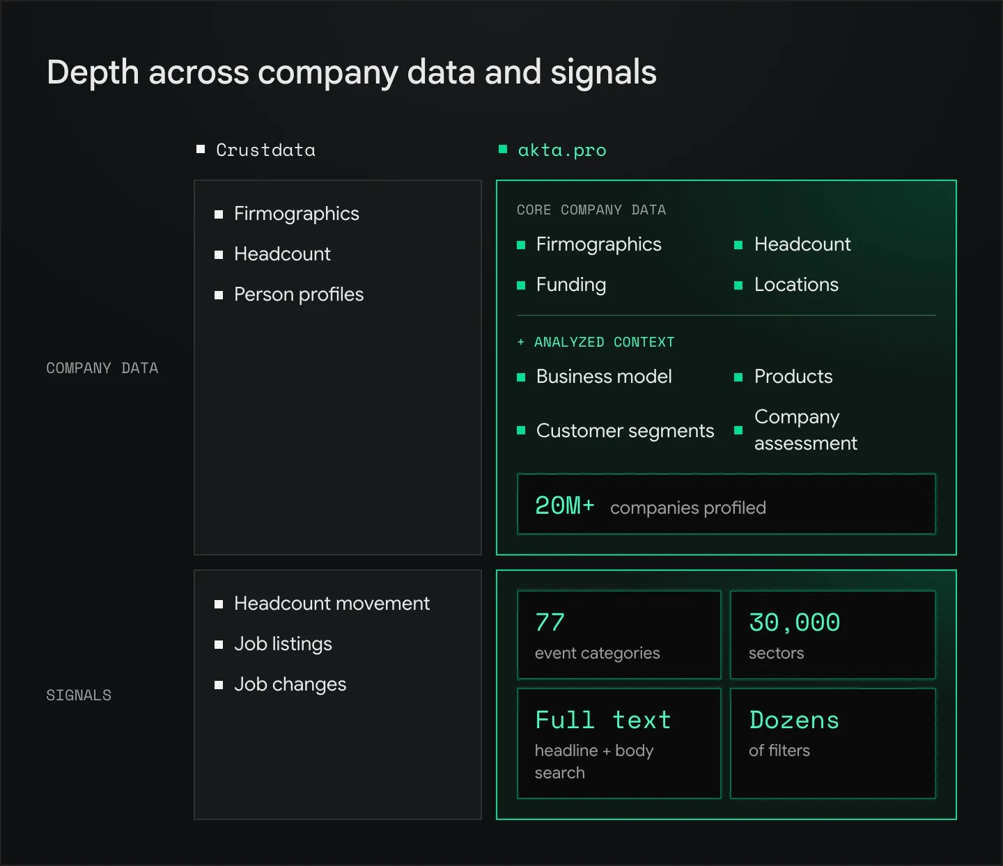Click the "Depth across company data and signals" heading
Screen dimensions: 1003x866
(352, 72)
